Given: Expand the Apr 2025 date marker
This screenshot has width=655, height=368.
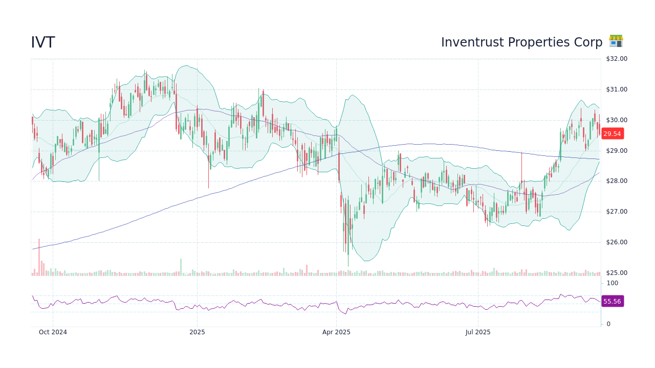Looking at the screenshot, I should click(336, 332).
